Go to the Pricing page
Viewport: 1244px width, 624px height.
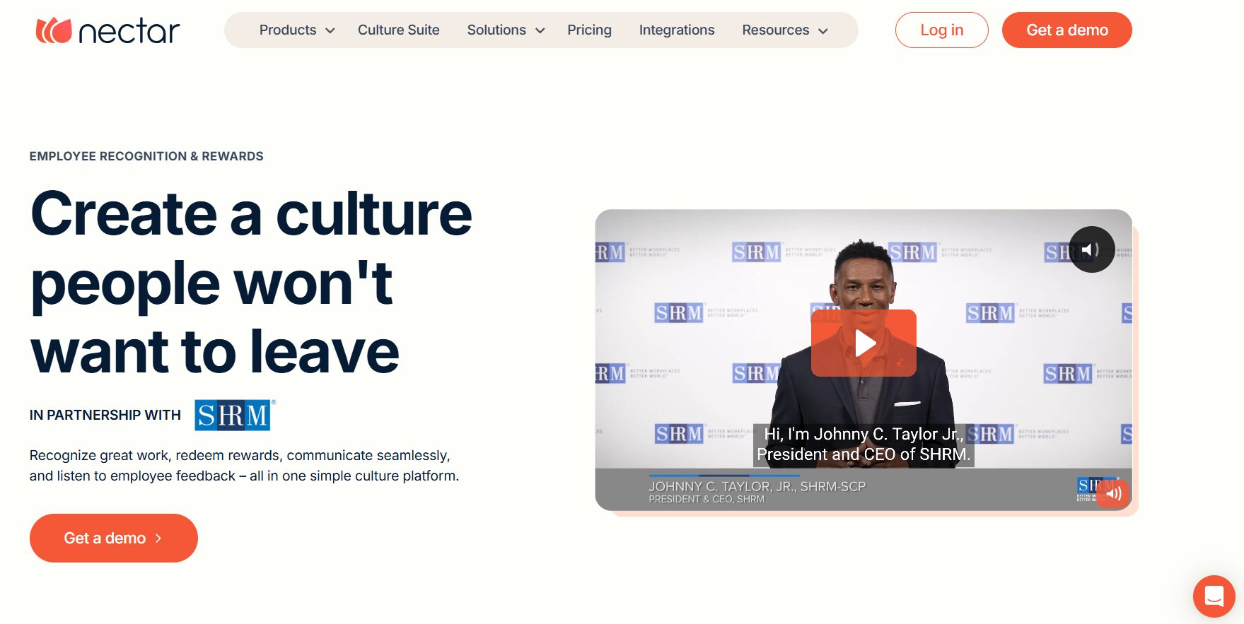click(x=589, y=30)
